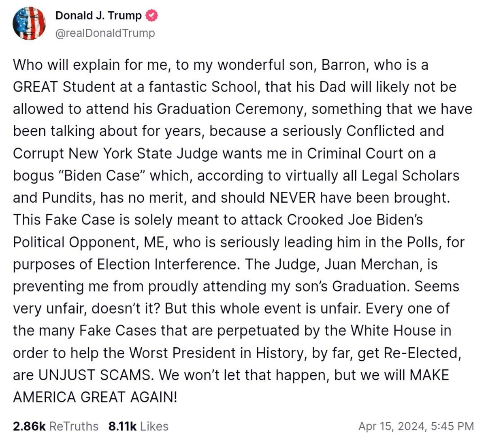486x445 pixels.
Task: View the 8.11k Likes list
Action: pyautogui.click(x=138, y=426)
